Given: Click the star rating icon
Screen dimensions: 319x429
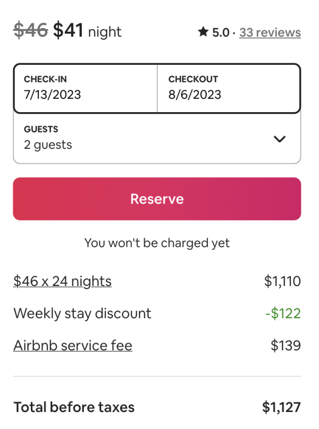Looking at the screenshot, I should coord(203,32).
